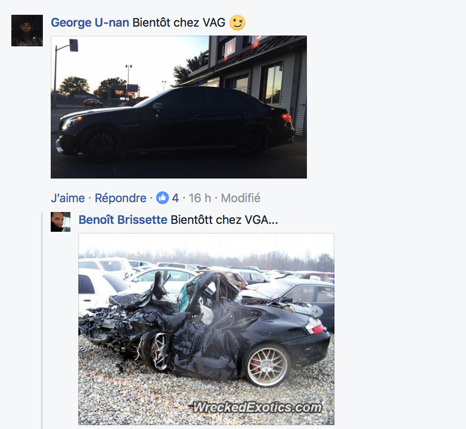View the 4 likes count
466x429 pixels.
click(175, 198)
